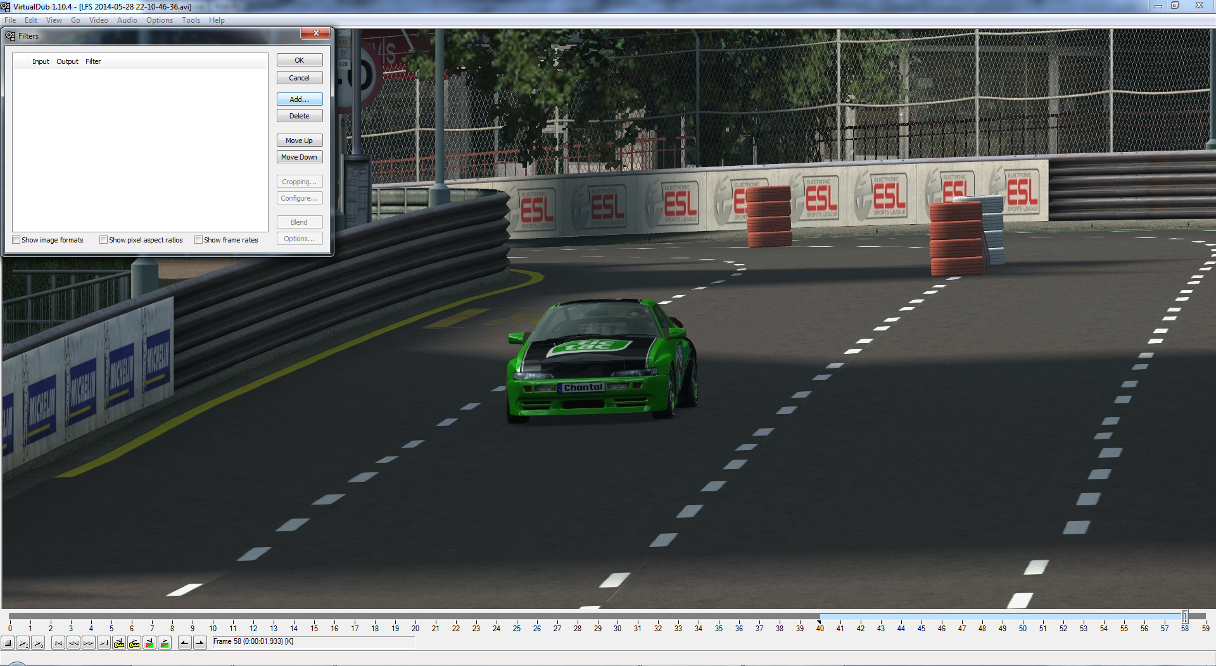Click timeline at frame 30 marker

(617, 617)
